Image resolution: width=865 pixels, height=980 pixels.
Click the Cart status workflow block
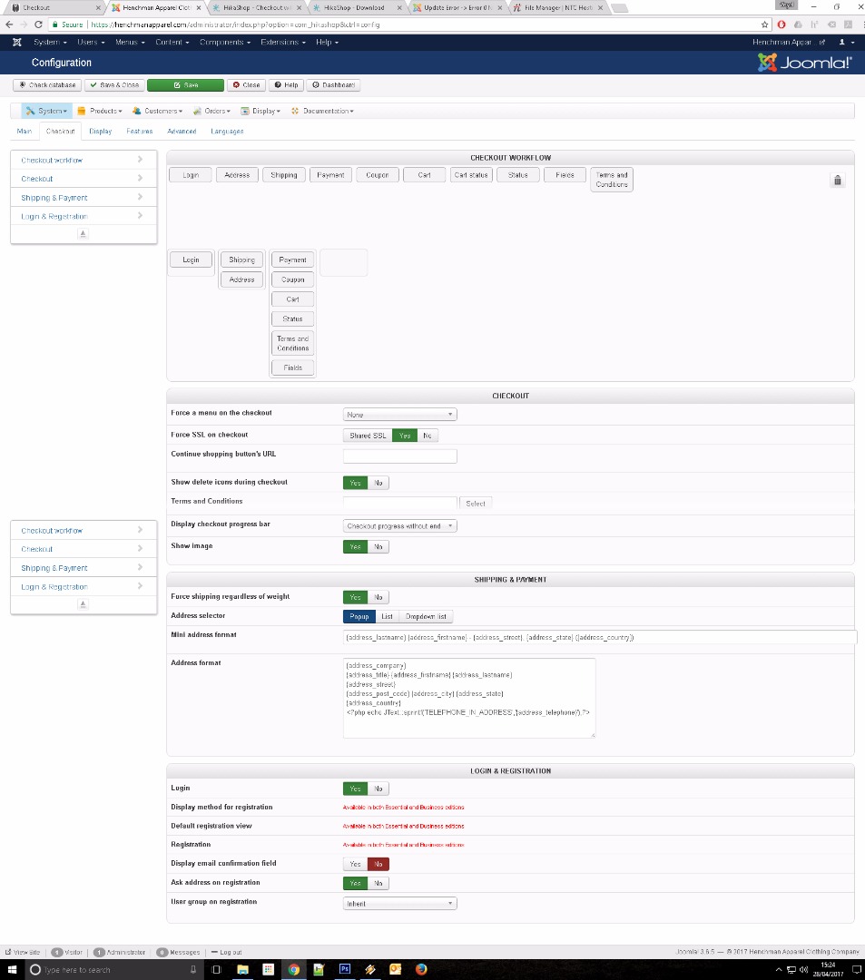[471, 175]
